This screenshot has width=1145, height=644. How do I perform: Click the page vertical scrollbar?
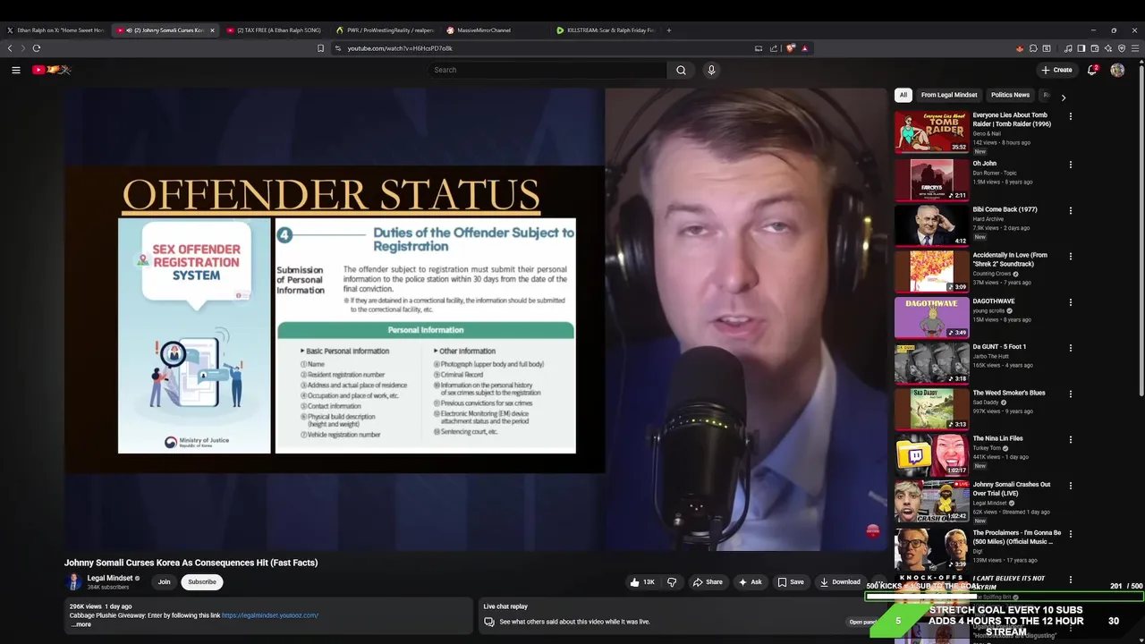1141,241
